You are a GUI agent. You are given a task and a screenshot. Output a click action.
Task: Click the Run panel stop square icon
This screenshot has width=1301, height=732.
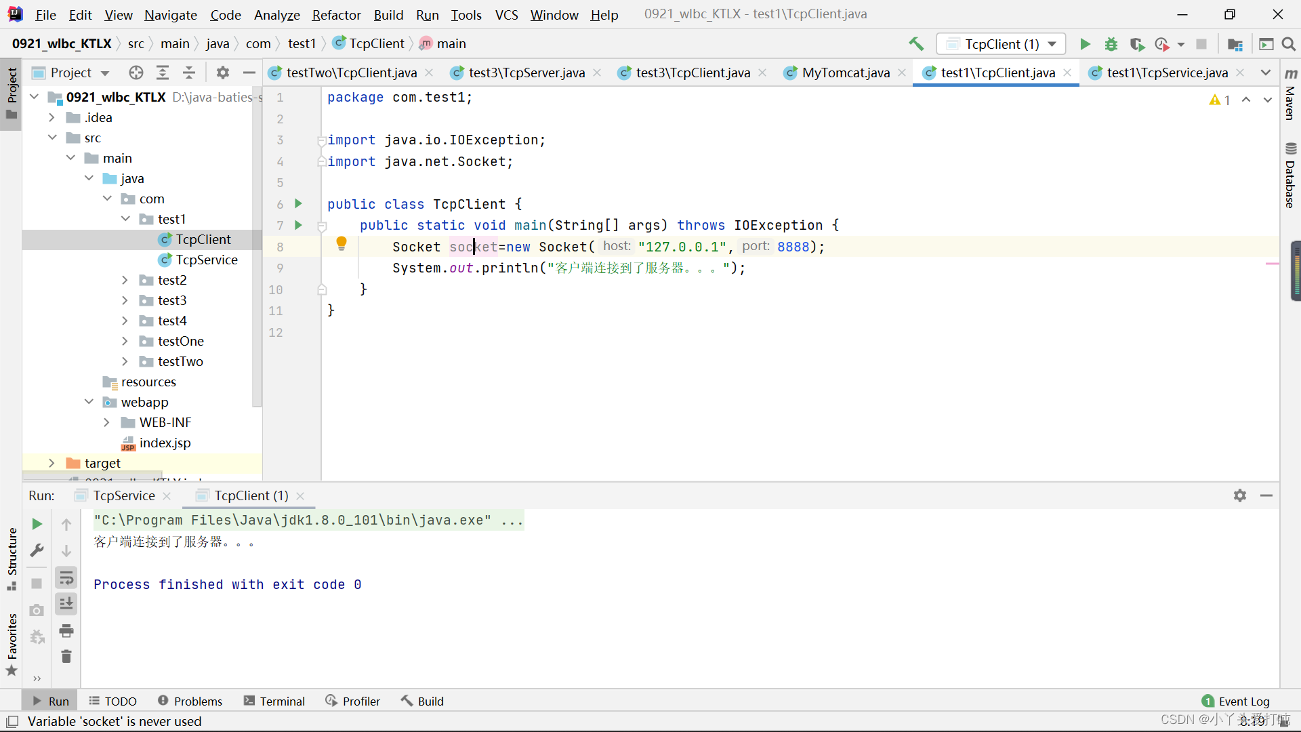tap(37, 584)
